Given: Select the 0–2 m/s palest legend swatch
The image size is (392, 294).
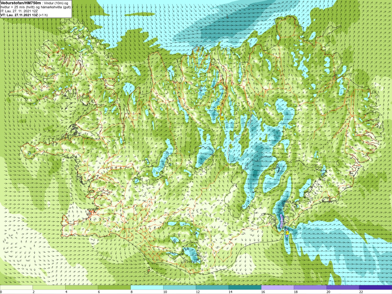Looking at the screenshot, I should (x=16, y=288).
